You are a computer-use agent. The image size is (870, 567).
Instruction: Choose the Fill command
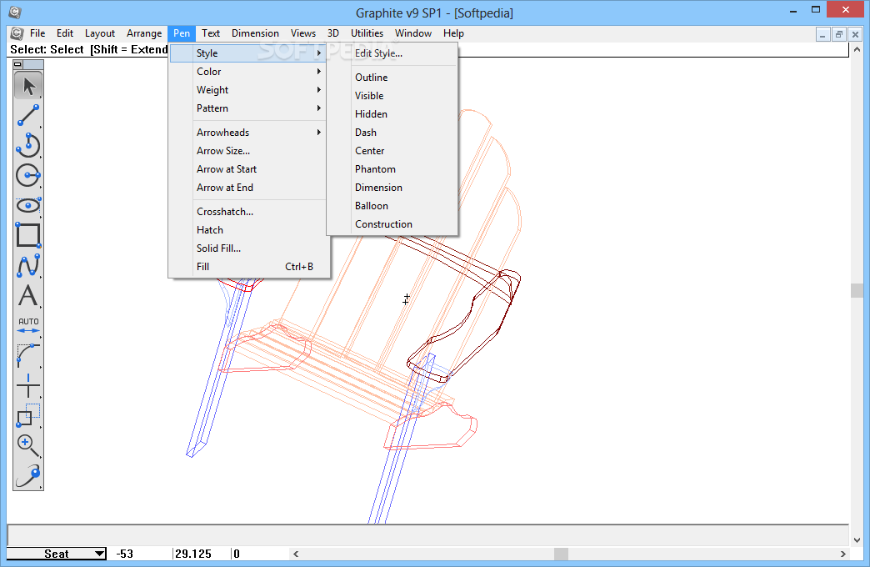pyautogui.click(x=247, y=267)
